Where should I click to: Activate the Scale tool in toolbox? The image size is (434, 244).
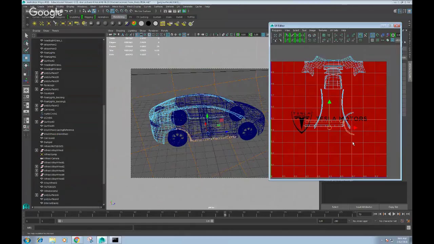(x=26, y=73)
